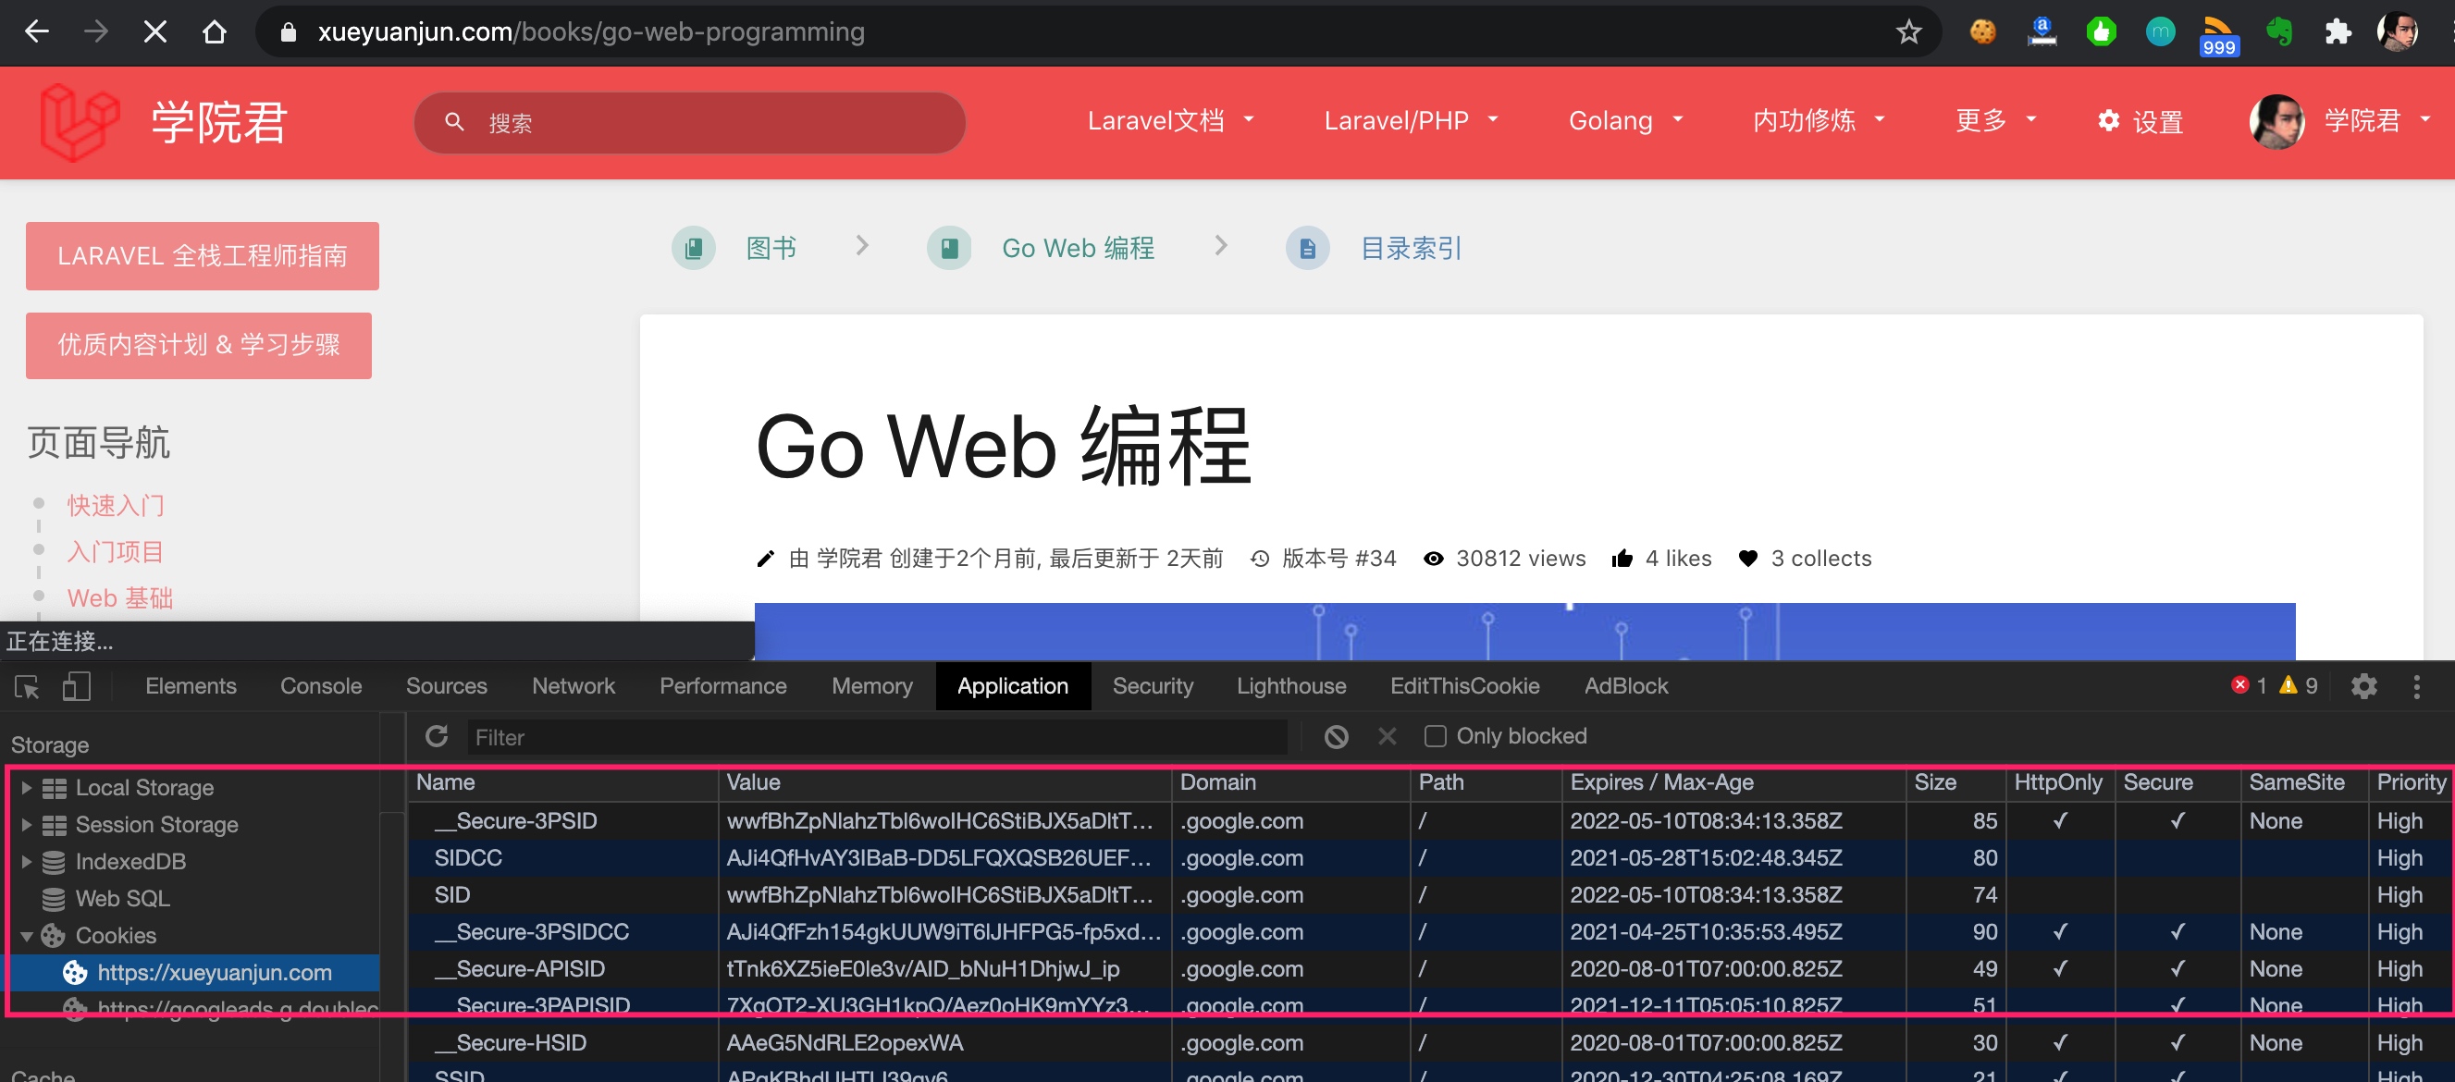The width and height of the screenshot is (2455, 1082).
Task: Open the DevTools three-dot menu
Action: [2416, 686]
